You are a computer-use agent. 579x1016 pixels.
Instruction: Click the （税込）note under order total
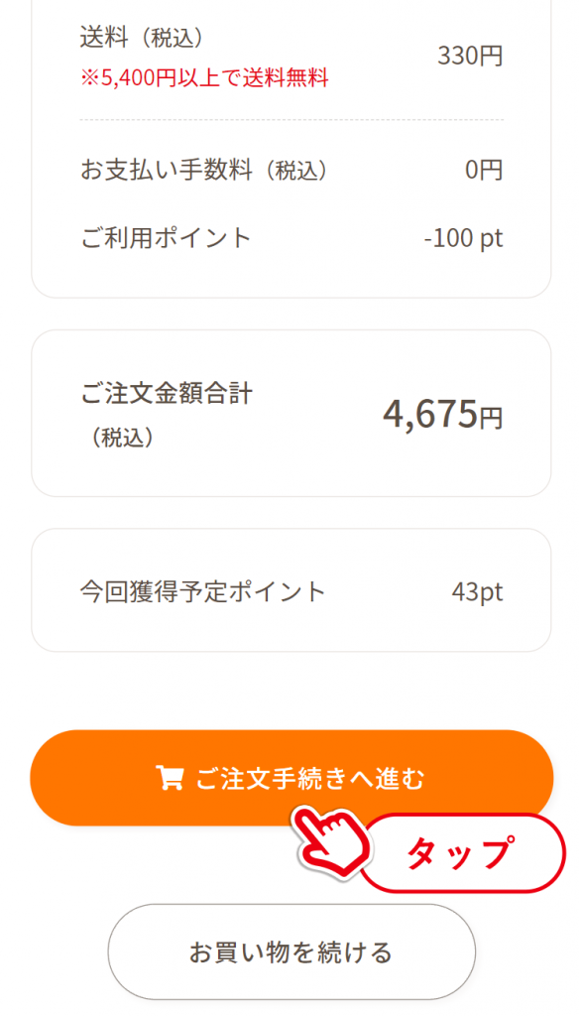click(121, 438)
